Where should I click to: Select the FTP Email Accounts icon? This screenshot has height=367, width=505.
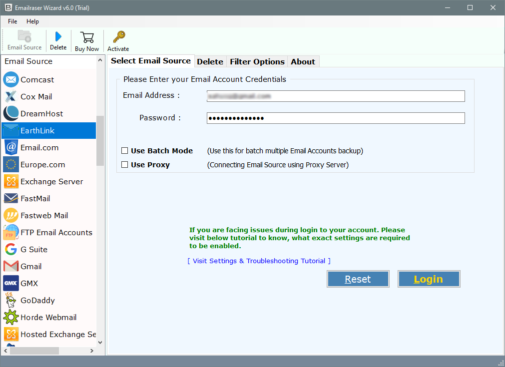(x=11, y=233)
